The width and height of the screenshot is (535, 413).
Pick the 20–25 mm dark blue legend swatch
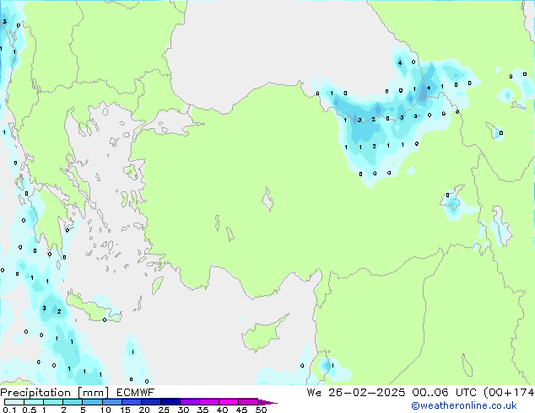[x=151, y=402]
